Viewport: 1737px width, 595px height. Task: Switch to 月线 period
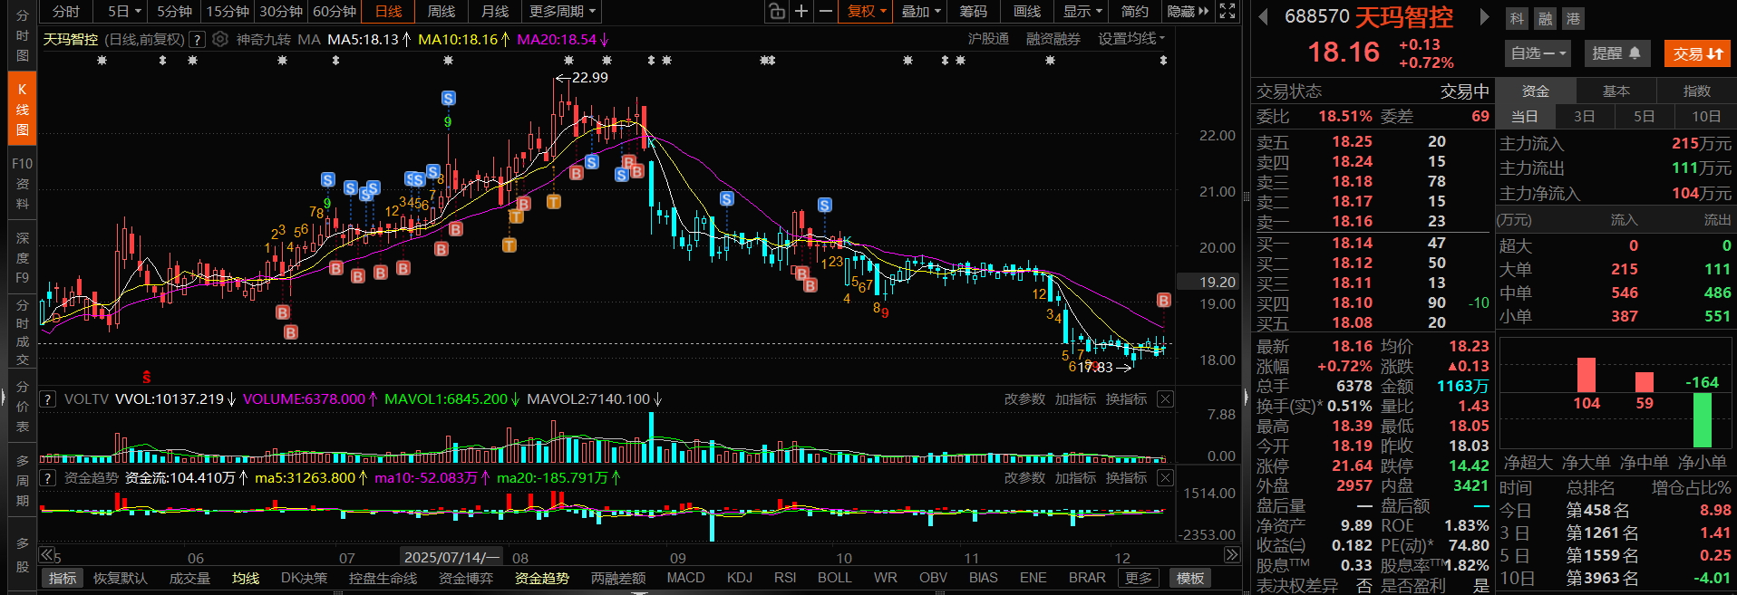tap(495, 11)
